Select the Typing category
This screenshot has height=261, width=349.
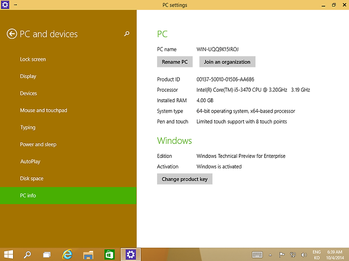(28, 128)
